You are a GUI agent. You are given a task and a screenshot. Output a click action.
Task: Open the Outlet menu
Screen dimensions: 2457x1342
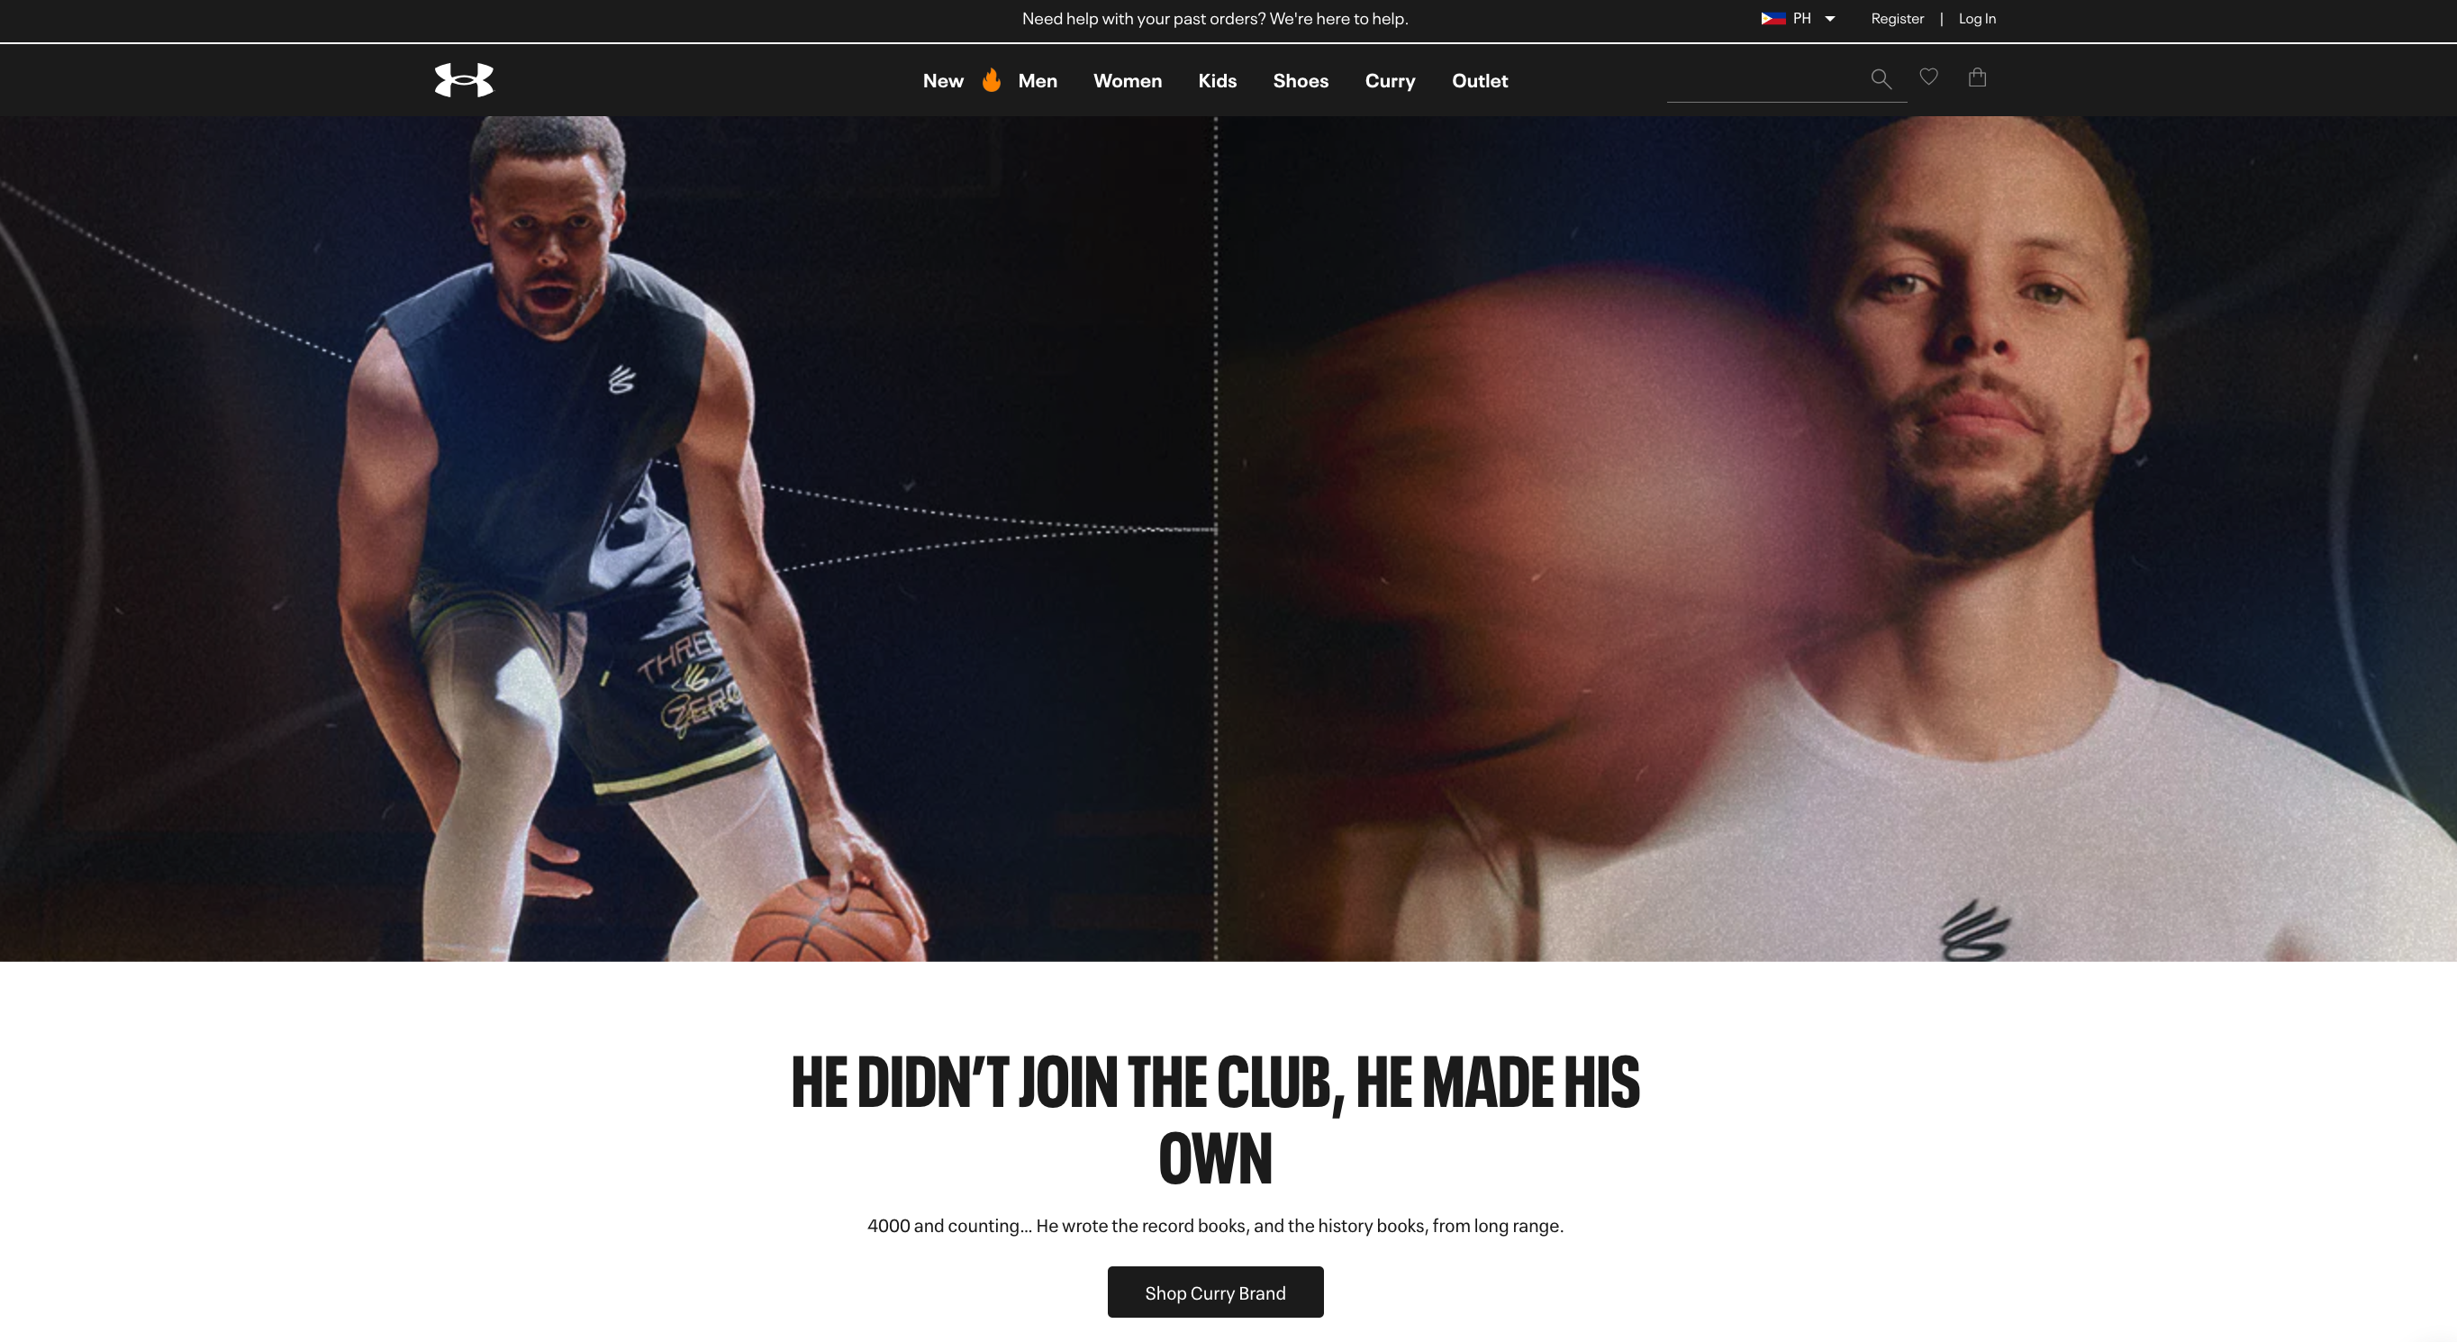coord(1480,81)
